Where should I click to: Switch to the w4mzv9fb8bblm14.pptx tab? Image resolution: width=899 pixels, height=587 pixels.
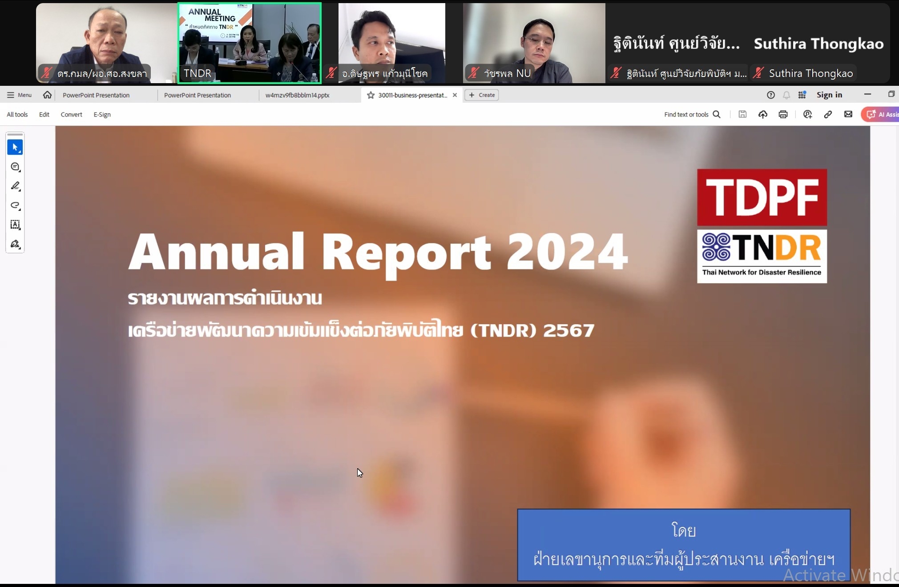(x=297, y=95)
